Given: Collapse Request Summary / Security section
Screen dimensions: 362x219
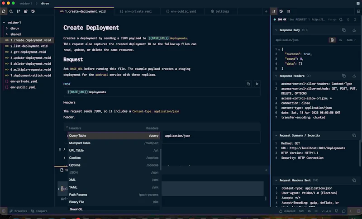Looking at the screenshot, I should (x=276, y=135).
